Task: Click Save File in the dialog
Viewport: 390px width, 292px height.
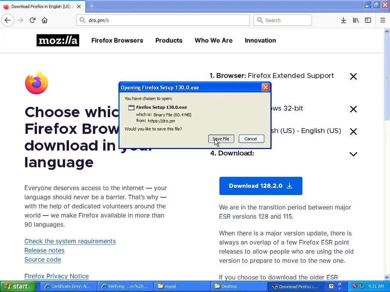Action: (221, 139)
